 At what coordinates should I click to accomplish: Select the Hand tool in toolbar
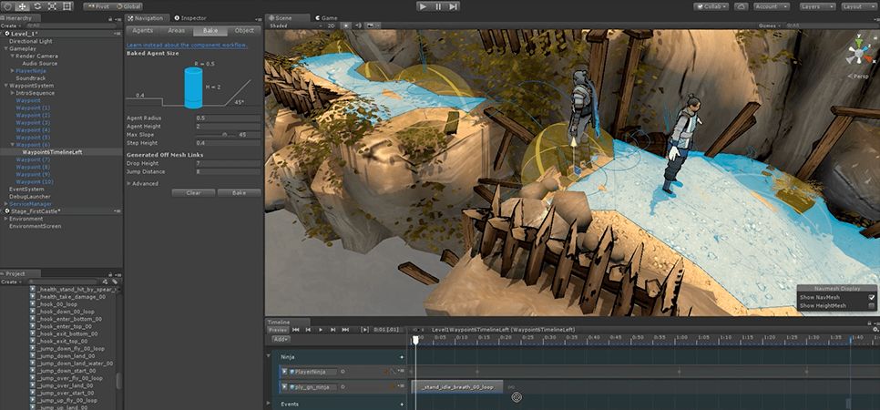pyautogui.click(x=7, y=5)
